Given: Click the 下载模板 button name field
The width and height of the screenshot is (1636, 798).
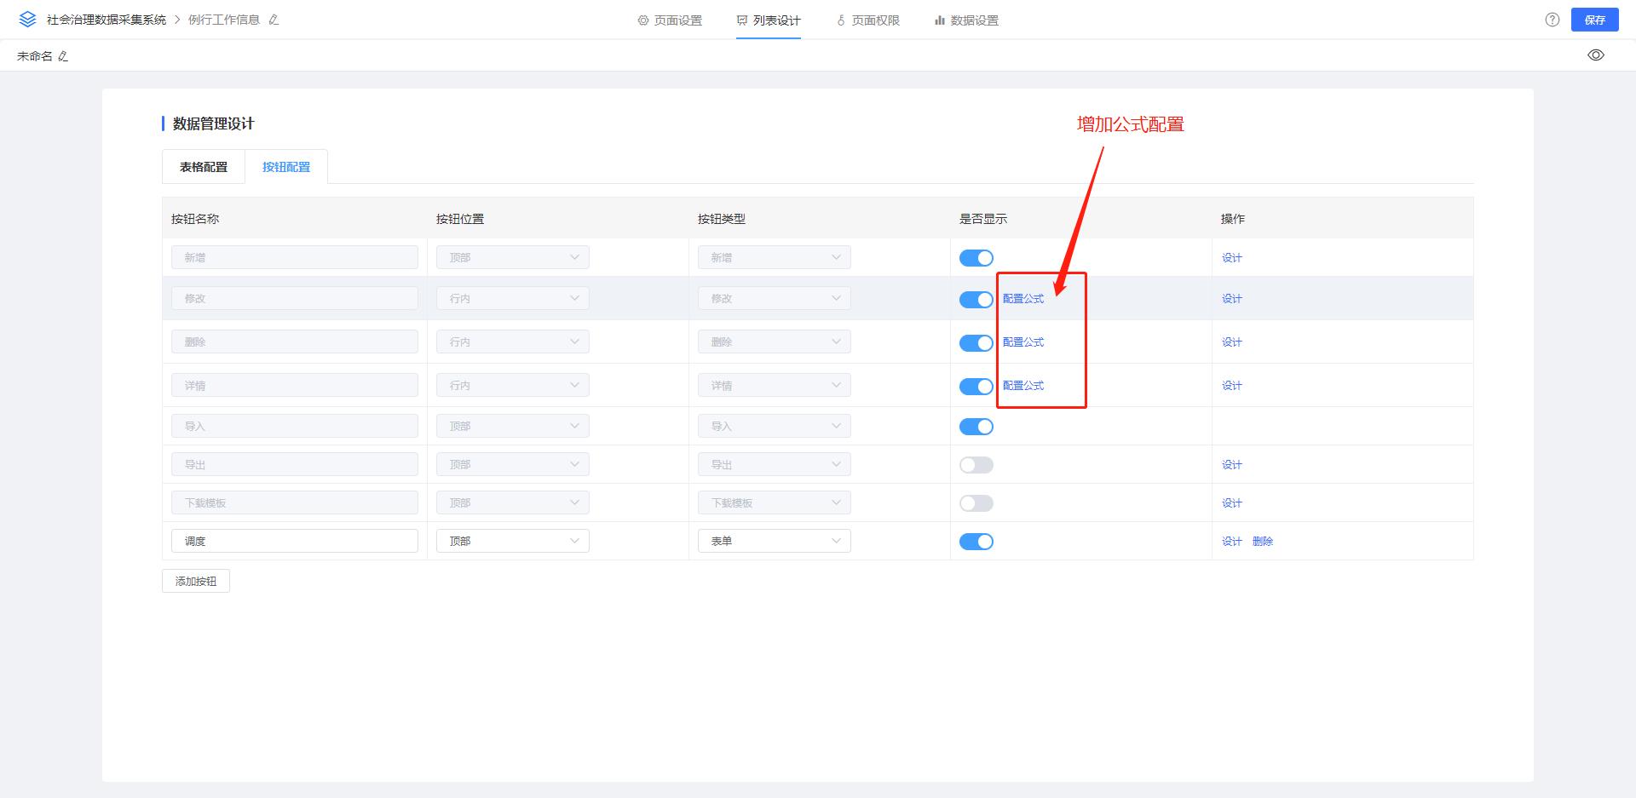Looking at the screenshot, I should tap(295, 502).
